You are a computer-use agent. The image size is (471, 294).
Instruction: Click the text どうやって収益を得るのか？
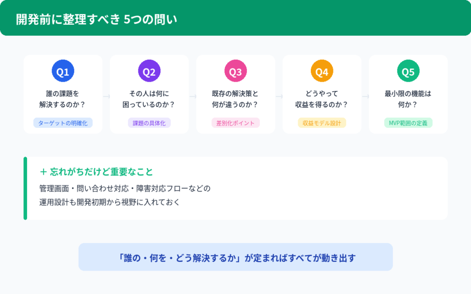point(322,99)
